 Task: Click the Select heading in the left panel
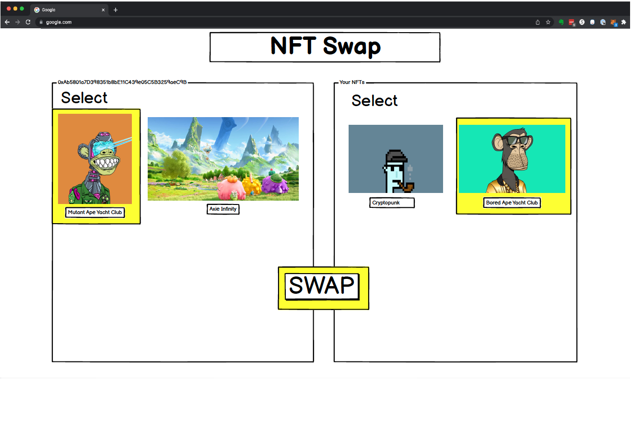pos(84,98)
